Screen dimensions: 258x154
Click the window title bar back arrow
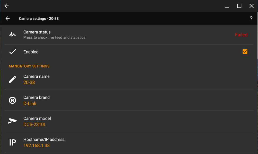click(6, 6)
